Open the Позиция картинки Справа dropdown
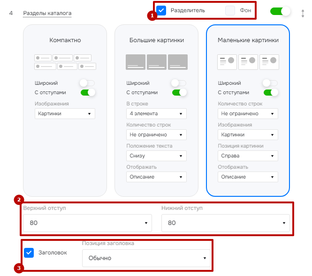Screen dimensions: 312x276 point(248,156)
